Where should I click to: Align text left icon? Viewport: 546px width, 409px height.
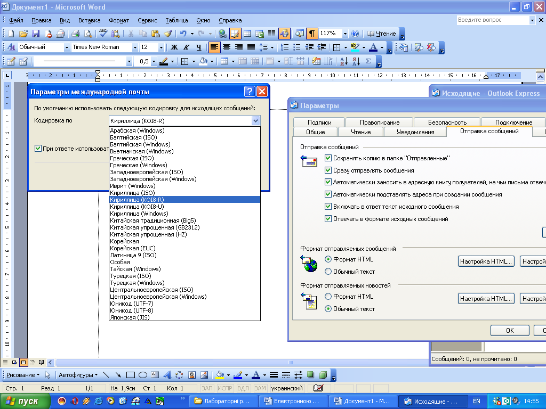point(214,47)
